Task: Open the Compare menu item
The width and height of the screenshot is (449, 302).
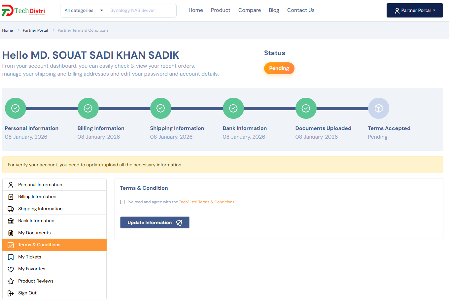Action: [x=249, y=10]
